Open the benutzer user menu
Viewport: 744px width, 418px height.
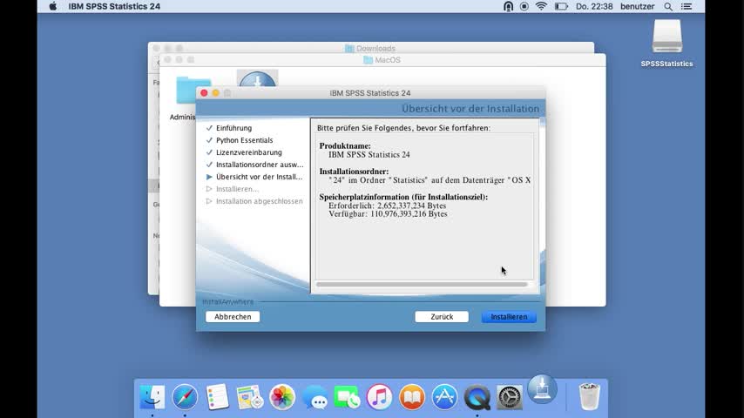636,6
